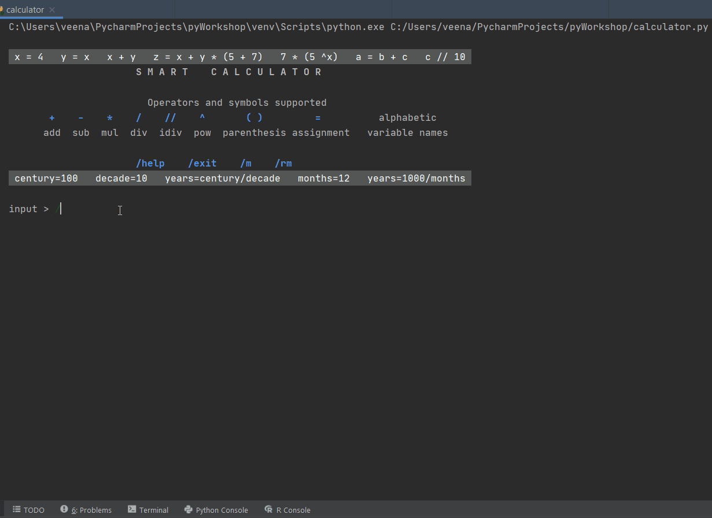Click the blue = assignment symbol

(318, 117)
